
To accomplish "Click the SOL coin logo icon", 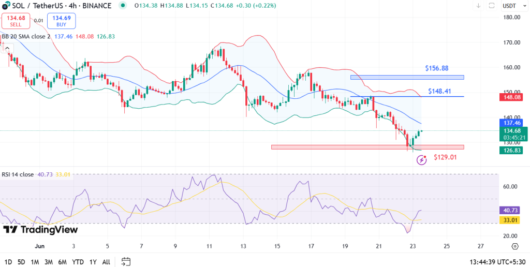I will coord(6,5).
